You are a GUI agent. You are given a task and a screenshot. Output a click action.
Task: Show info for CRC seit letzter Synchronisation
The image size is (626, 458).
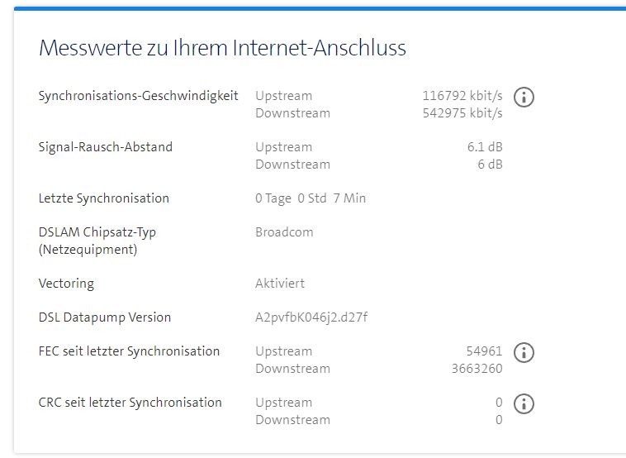coord(524,403)
